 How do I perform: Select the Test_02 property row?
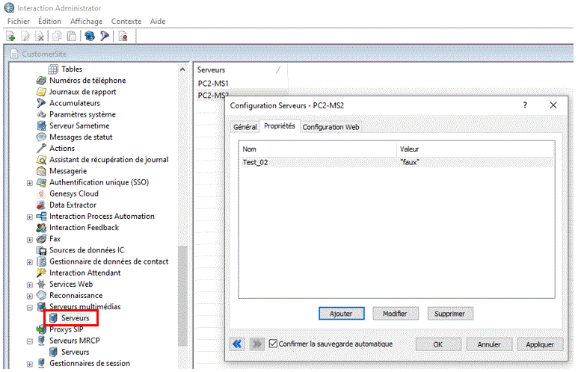(396, 162)
